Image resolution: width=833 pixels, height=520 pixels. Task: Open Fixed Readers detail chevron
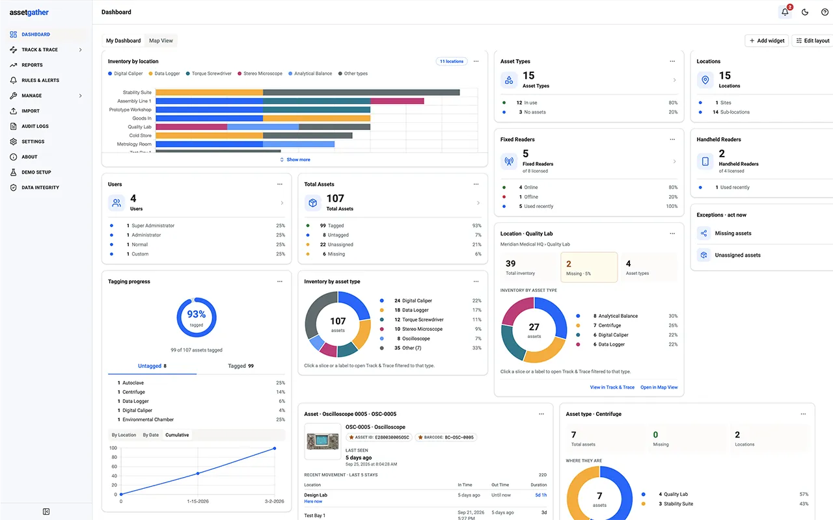point(674,161)
